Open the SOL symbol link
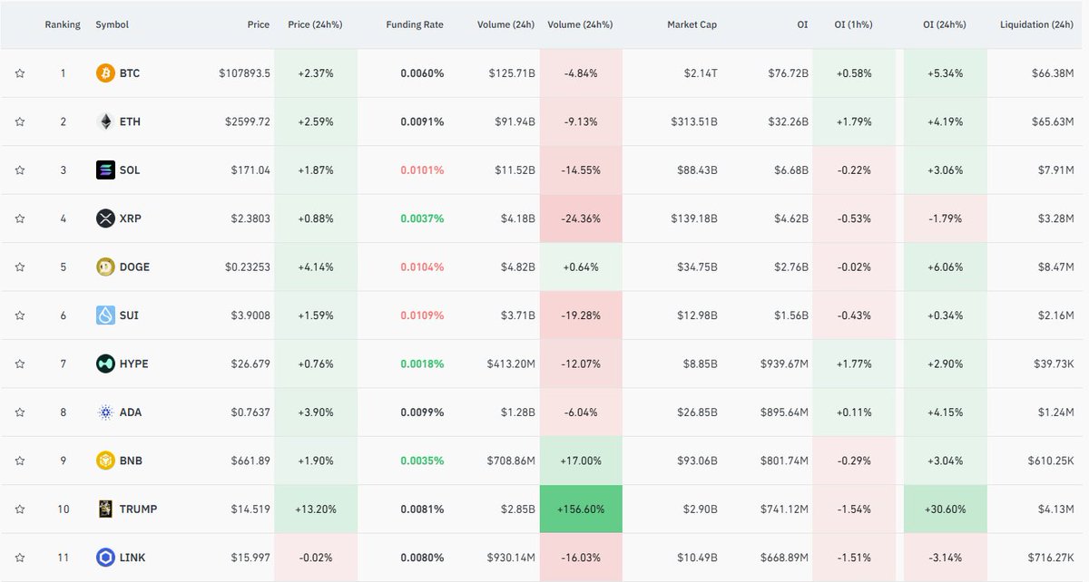Viewport: 1089px width, 582px height. coord(130,170)
